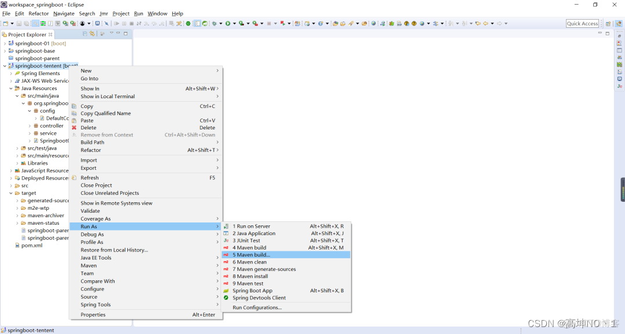Choose '4 Maven build' in submenu
Viewport: 625px width, 334px height.
pyautogui.click(x=286, y=248)
